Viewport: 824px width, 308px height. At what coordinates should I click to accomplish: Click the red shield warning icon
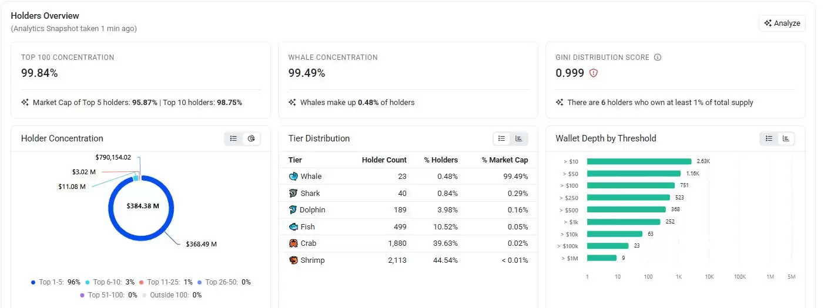tap(594, 73)
